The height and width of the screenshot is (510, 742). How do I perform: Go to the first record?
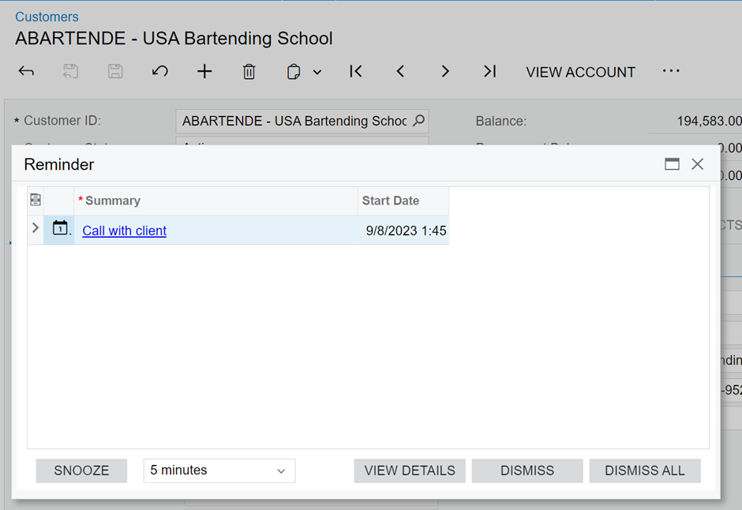click(x=356, y=72)
